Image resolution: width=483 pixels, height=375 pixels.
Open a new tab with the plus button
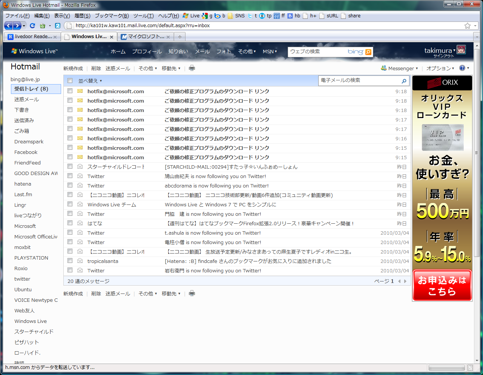tap(180, 37)
